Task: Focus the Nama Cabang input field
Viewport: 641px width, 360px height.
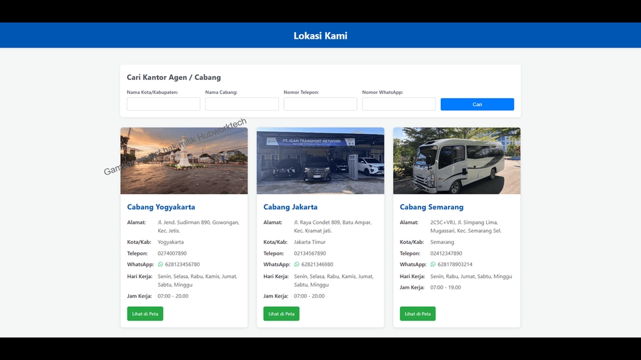Action: pyautogui.click(x=242, y=104)
